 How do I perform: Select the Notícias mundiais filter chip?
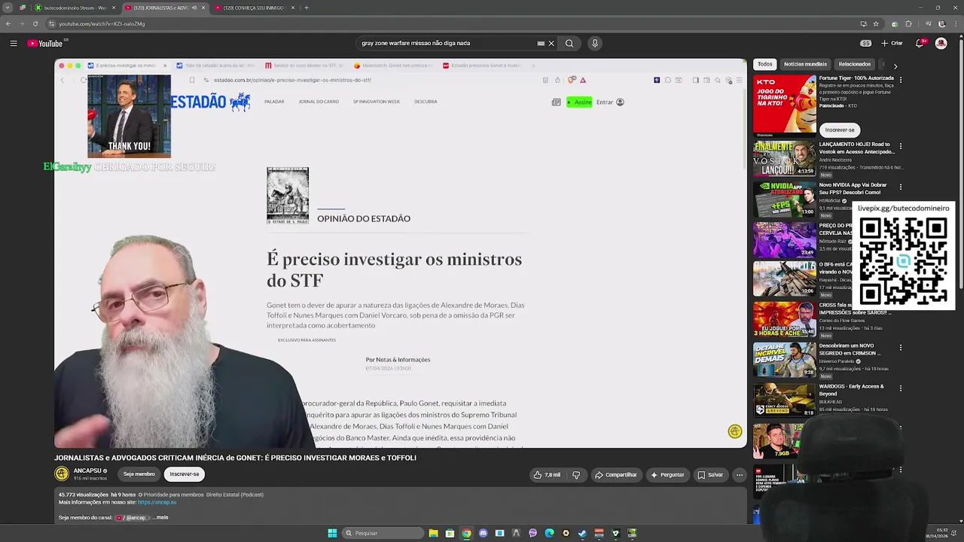pos(805,65)
